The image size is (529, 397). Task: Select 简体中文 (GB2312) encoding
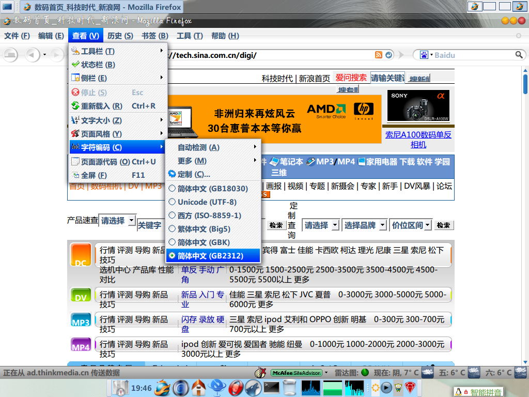[x=213, y=256]
